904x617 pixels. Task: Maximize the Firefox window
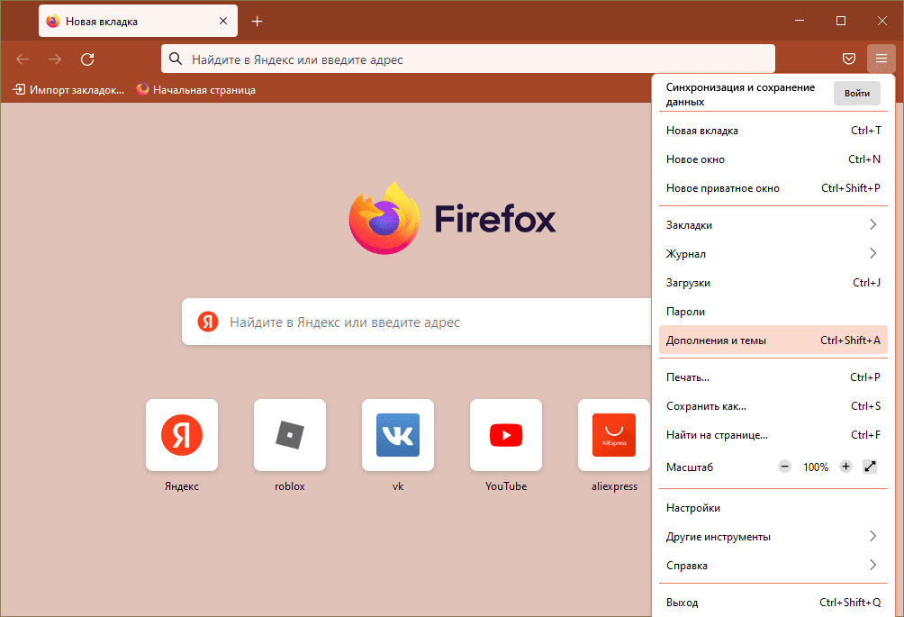coord(841,21)
